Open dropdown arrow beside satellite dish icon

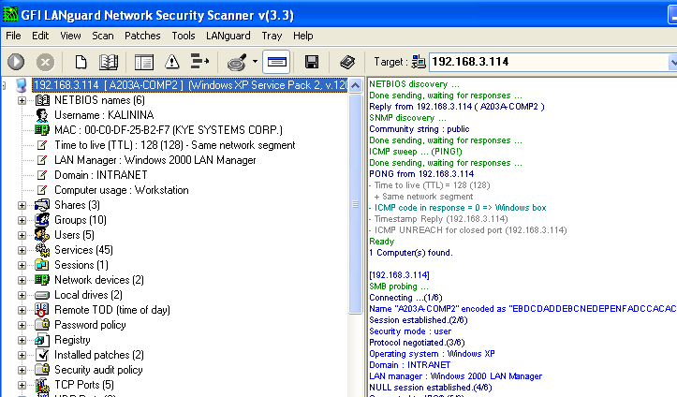click(x=256, y=62)
